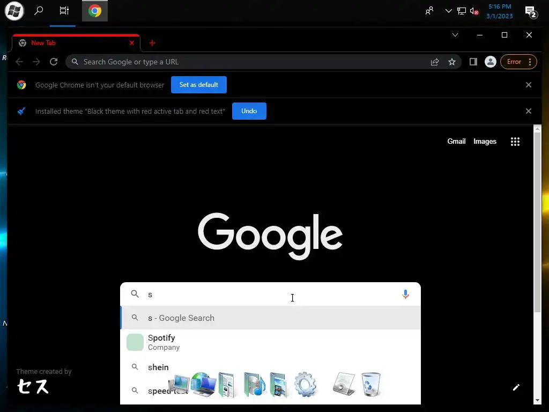549x412 pixels.
Task: Open a new tab with the plus button
Action: (152, 43)
